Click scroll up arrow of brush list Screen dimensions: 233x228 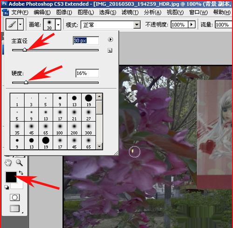click(x=99, y=97)
